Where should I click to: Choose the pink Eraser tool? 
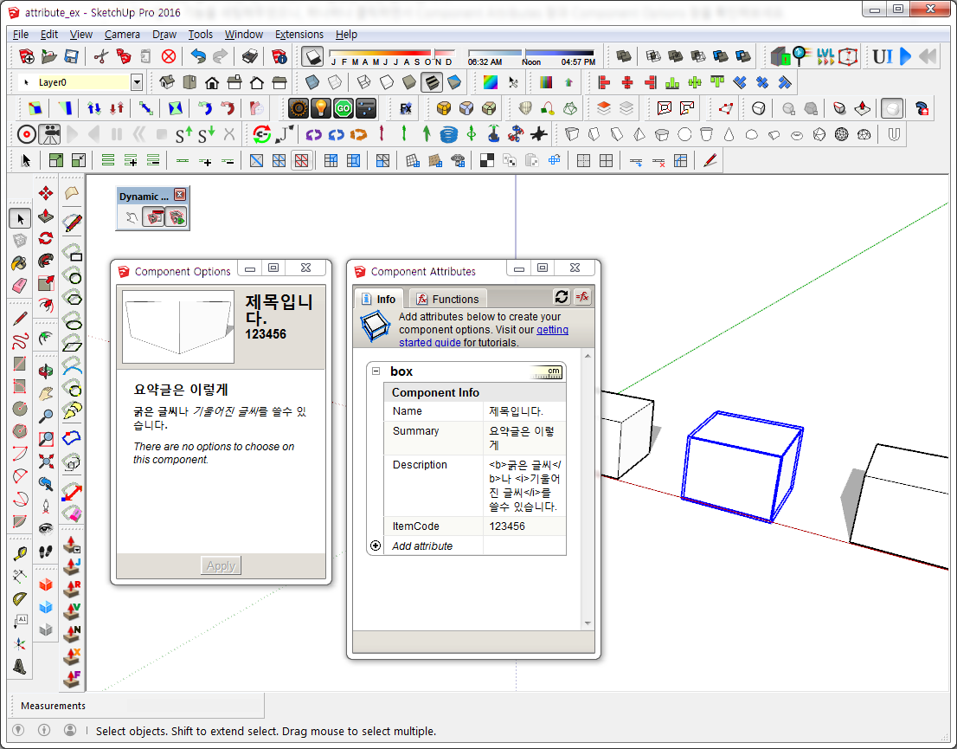point(20,285)
